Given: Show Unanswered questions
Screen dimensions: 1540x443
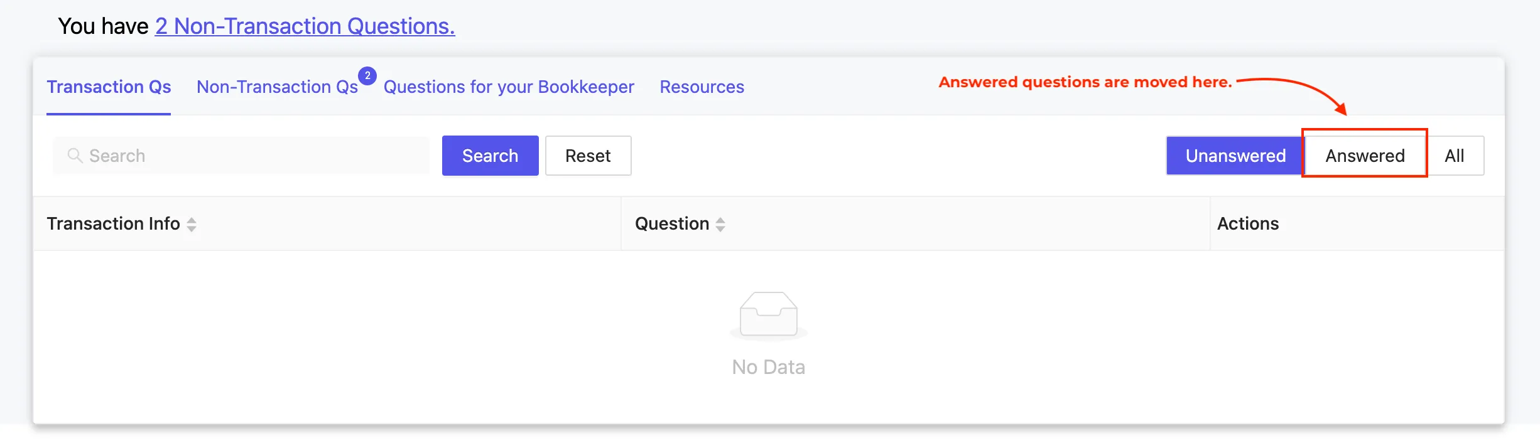Looking at the screenshot, I should point(1235,156).
